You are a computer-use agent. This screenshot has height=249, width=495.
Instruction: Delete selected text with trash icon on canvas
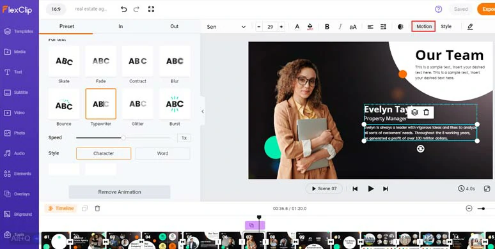(x=426, y=112)
